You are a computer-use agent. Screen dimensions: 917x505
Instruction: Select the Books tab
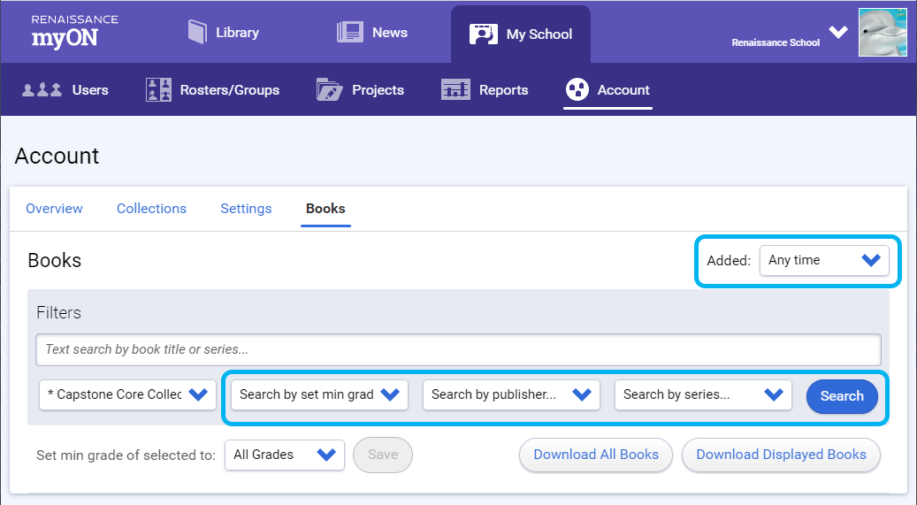325,209
